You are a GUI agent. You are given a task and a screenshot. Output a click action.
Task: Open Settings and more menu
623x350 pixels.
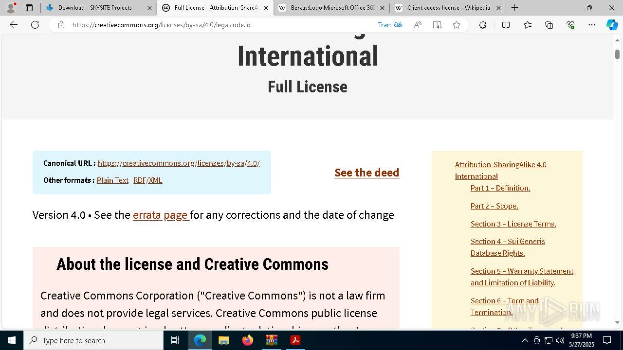pos(592,25)
